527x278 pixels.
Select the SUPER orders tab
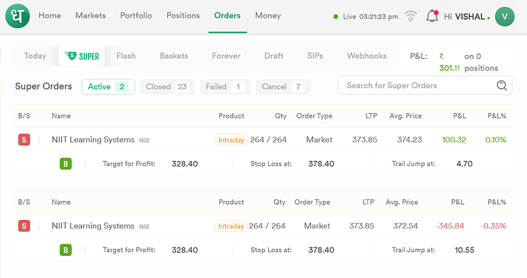[x=82, y=56]
